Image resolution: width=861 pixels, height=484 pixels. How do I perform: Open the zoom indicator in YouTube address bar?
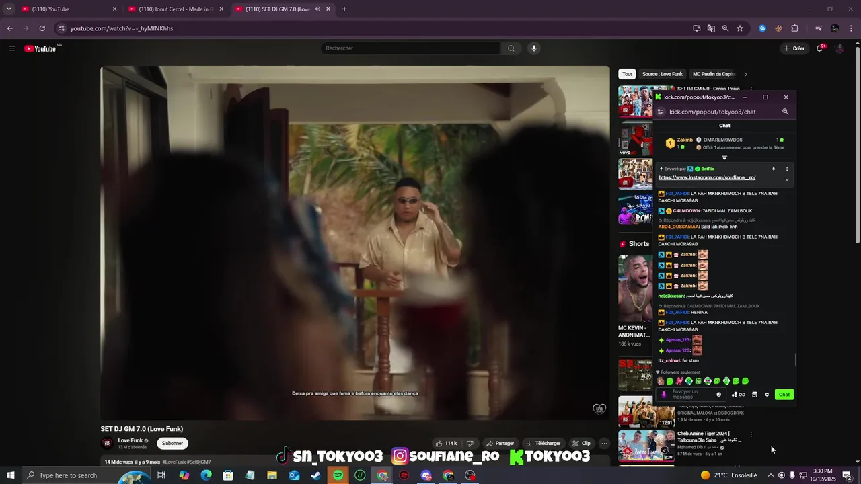pos(725,28)
